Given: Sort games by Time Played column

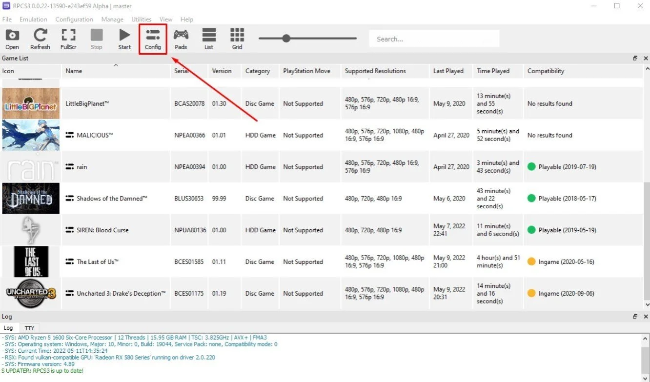Looking at the screenshot, I should 498,71.
